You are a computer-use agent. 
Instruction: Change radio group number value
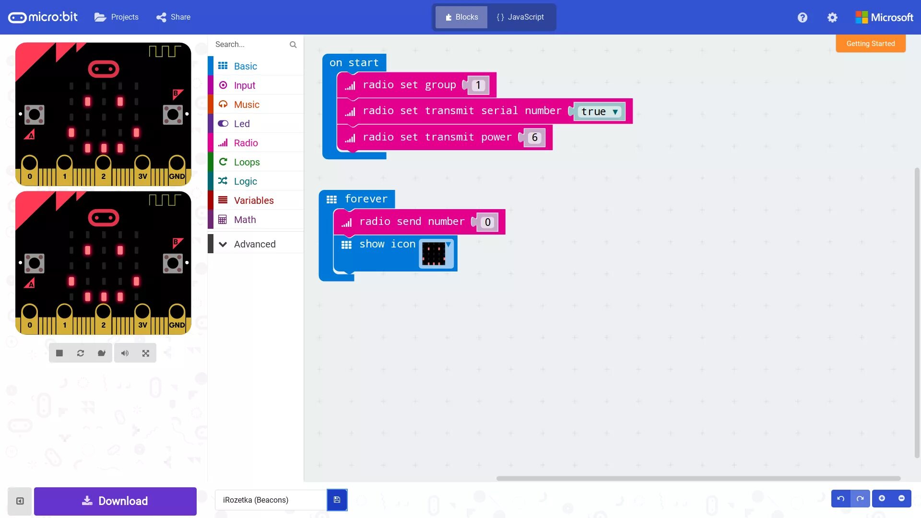click(478, 85)
